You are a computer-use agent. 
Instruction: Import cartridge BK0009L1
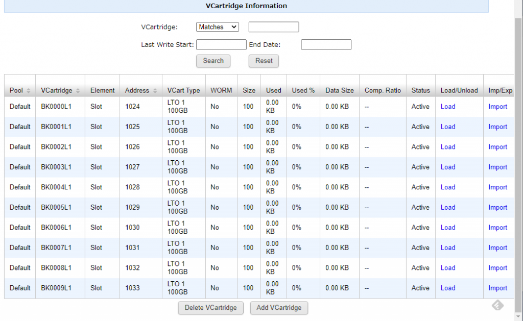click(x=497, y=288)
